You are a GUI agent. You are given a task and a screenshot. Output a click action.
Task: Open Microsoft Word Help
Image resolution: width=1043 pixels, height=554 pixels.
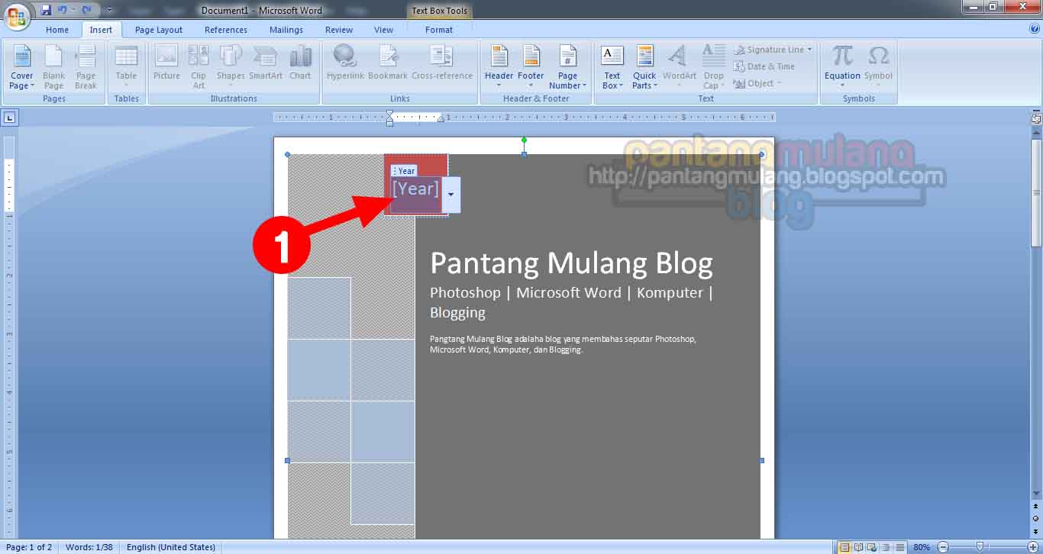click(1035, 28)
